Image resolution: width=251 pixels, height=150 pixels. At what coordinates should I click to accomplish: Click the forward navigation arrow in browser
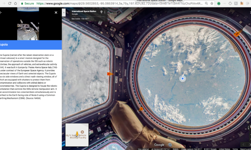pyautogui.click(x=4, y=3)
